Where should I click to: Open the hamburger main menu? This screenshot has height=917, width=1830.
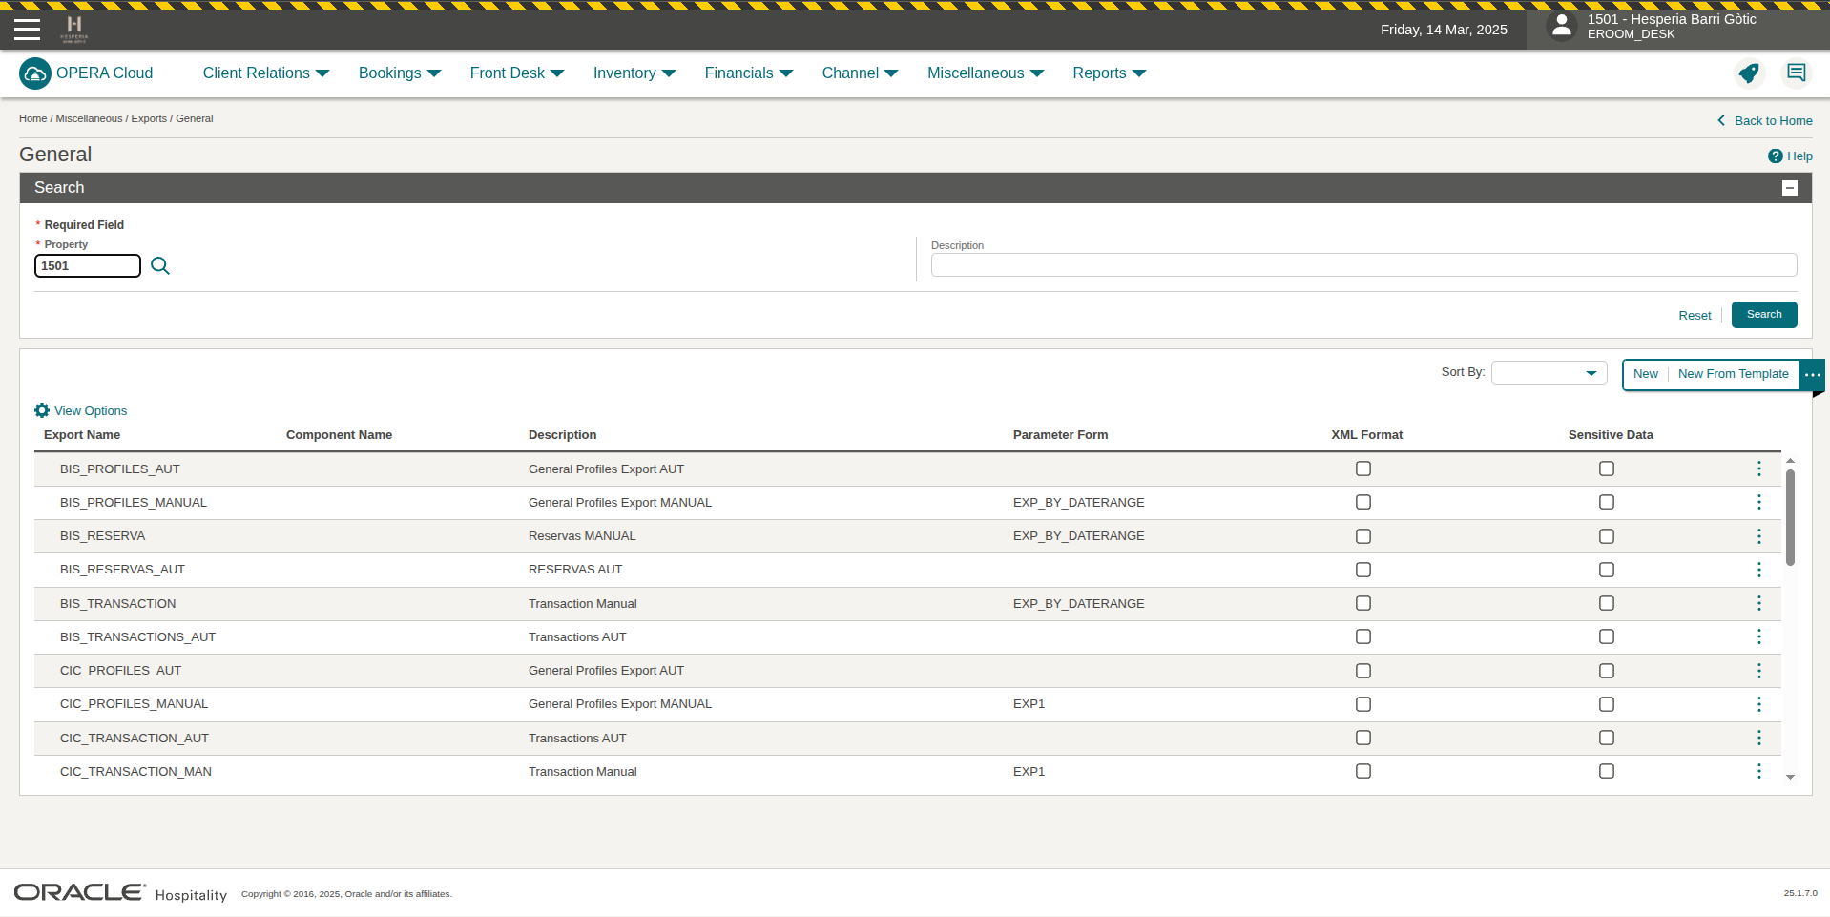tap(27, 30)
